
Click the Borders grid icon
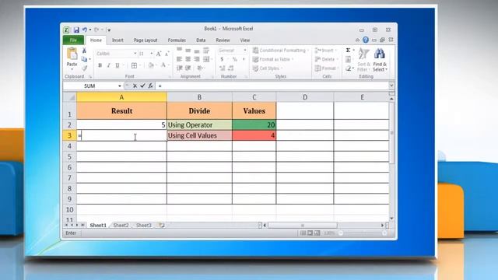point(134,65)
